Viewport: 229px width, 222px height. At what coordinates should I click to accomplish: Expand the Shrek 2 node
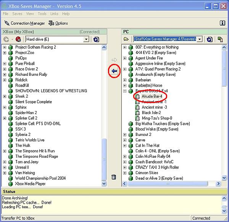pos(5,96)
